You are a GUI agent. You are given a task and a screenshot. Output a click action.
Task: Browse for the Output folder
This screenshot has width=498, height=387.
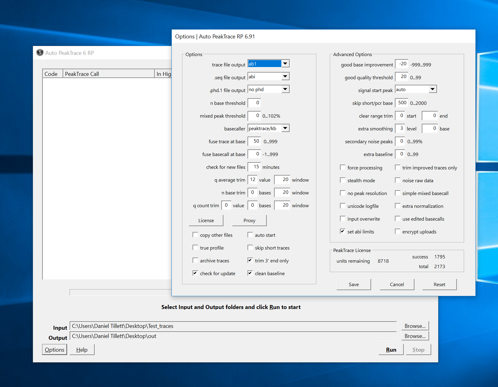coord(415,336)
